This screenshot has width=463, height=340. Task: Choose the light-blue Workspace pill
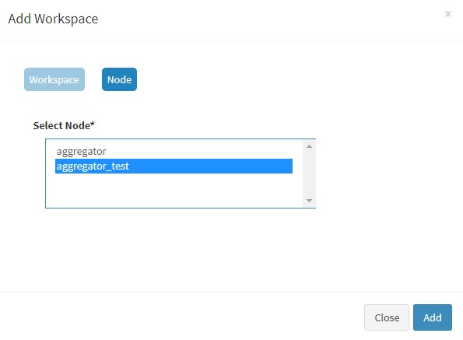(x=54, y=79)
